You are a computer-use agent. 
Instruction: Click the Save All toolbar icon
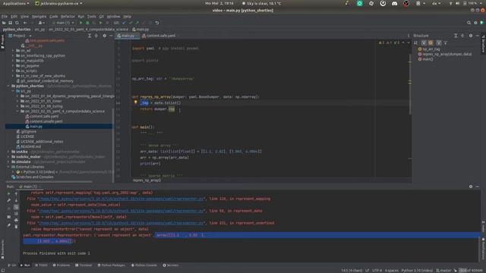[x=10, y=23]
